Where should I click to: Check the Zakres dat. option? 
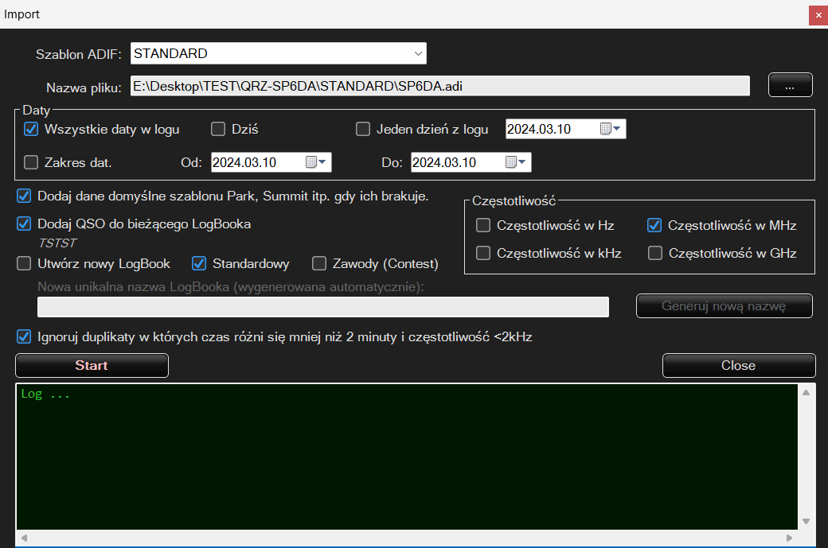[x=31, y=163]
